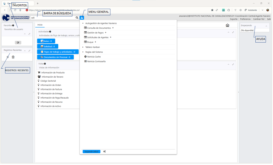Click the Cambiar Rol link
Screen dimensions: 273x165
[259, 19]
